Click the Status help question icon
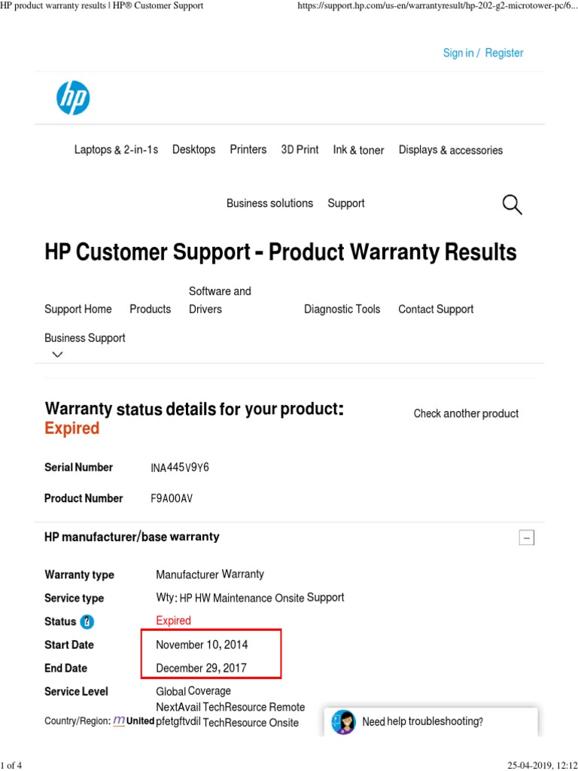578x771 pixels. [x=88, y=622]
